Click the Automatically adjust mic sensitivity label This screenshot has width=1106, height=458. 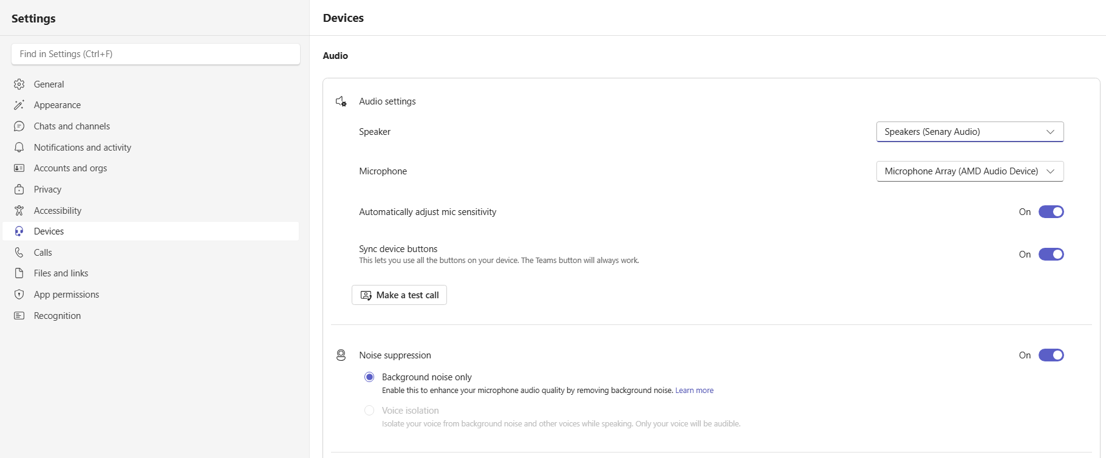coord(428,212)
